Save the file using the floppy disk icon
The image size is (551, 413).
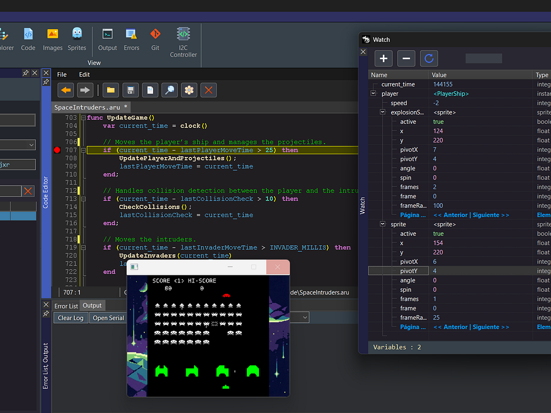point(130,90)
